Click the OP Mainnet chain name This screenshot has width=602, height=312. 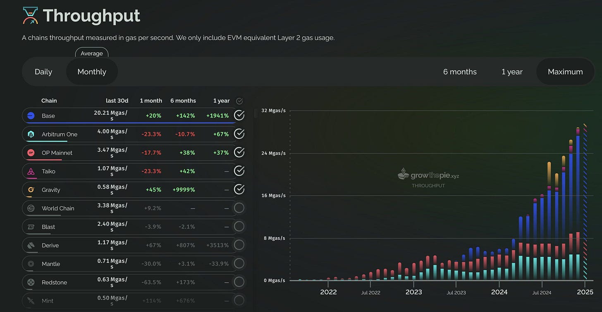tap(57, 153)
